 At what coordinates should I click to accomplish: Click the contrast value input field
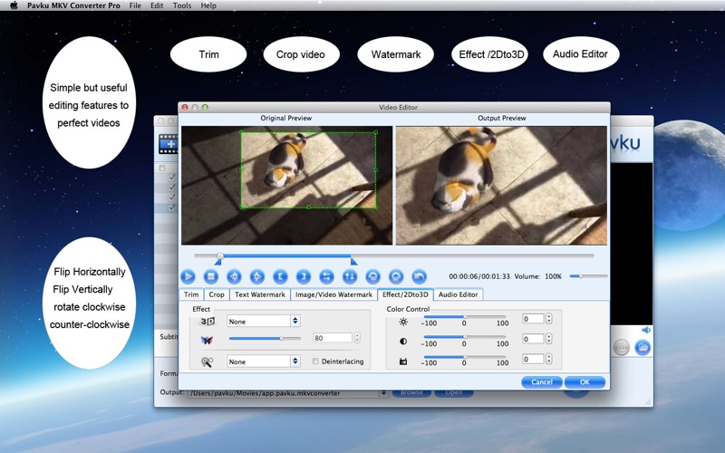pyautogui.click(x=533, y=339)
